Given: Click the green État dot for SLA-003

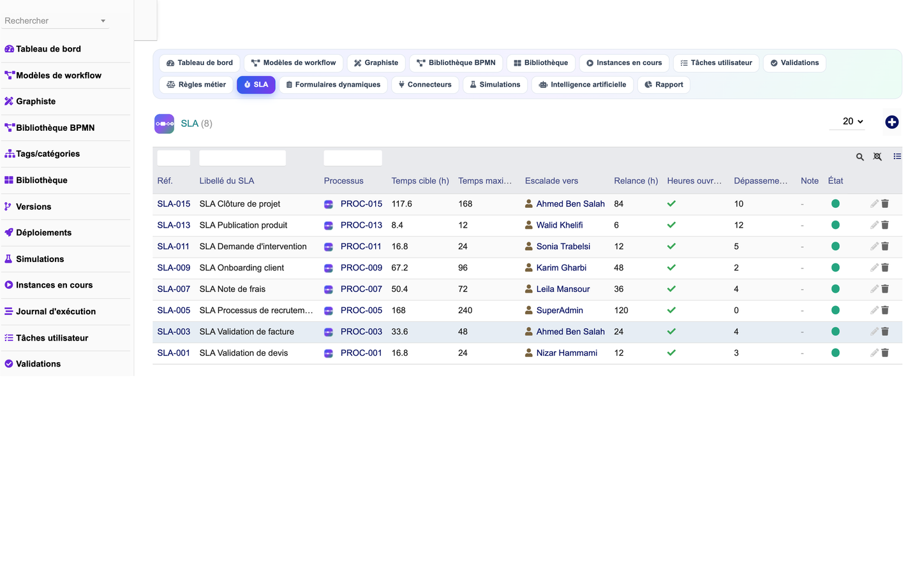Looking at the screenshot, I should click(x=835, y=332).
